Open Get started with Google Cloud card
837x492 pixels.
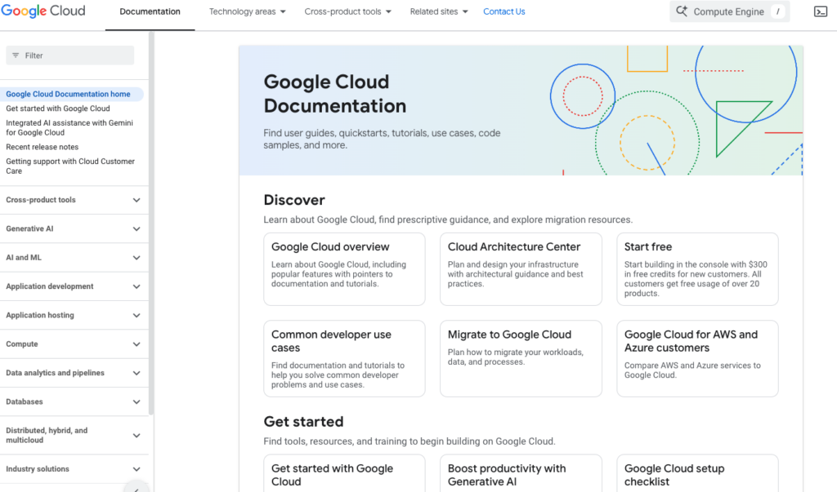pyautogui.click(x=344, y=474)
